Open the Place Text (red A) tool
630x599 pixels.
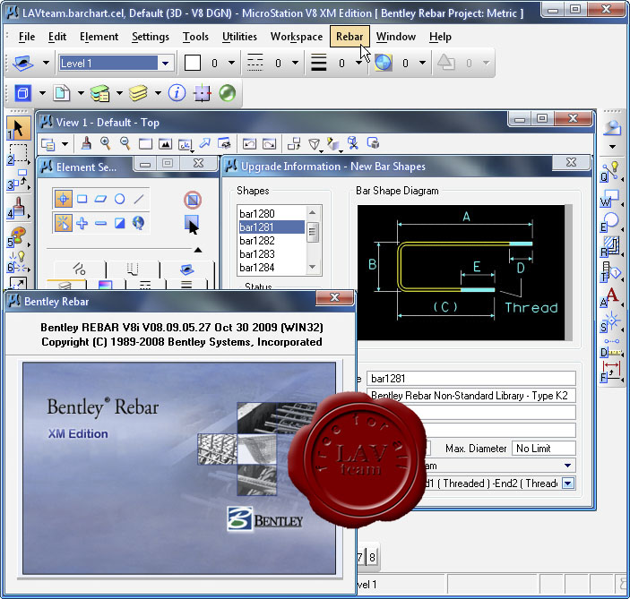[610, 296]
